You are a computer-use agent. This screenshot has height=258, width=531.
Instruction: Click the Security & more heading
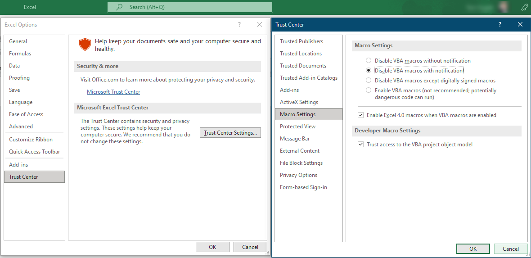(x=98, y=67)
